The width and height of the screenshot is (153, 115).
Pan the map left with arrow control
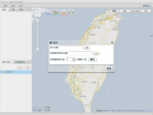35,13
